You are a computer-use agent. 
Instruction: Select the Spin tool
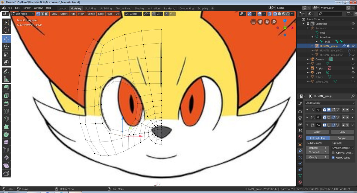[6, 135]
